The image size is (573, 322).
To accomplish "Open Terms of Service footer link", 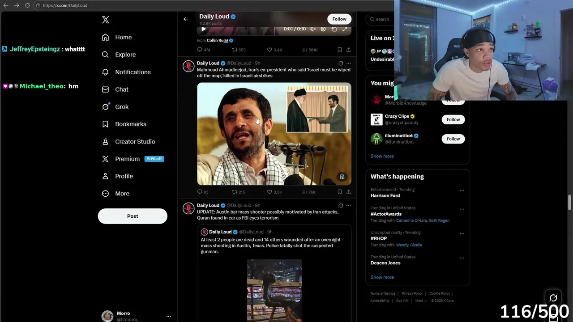I will point(383,293).
